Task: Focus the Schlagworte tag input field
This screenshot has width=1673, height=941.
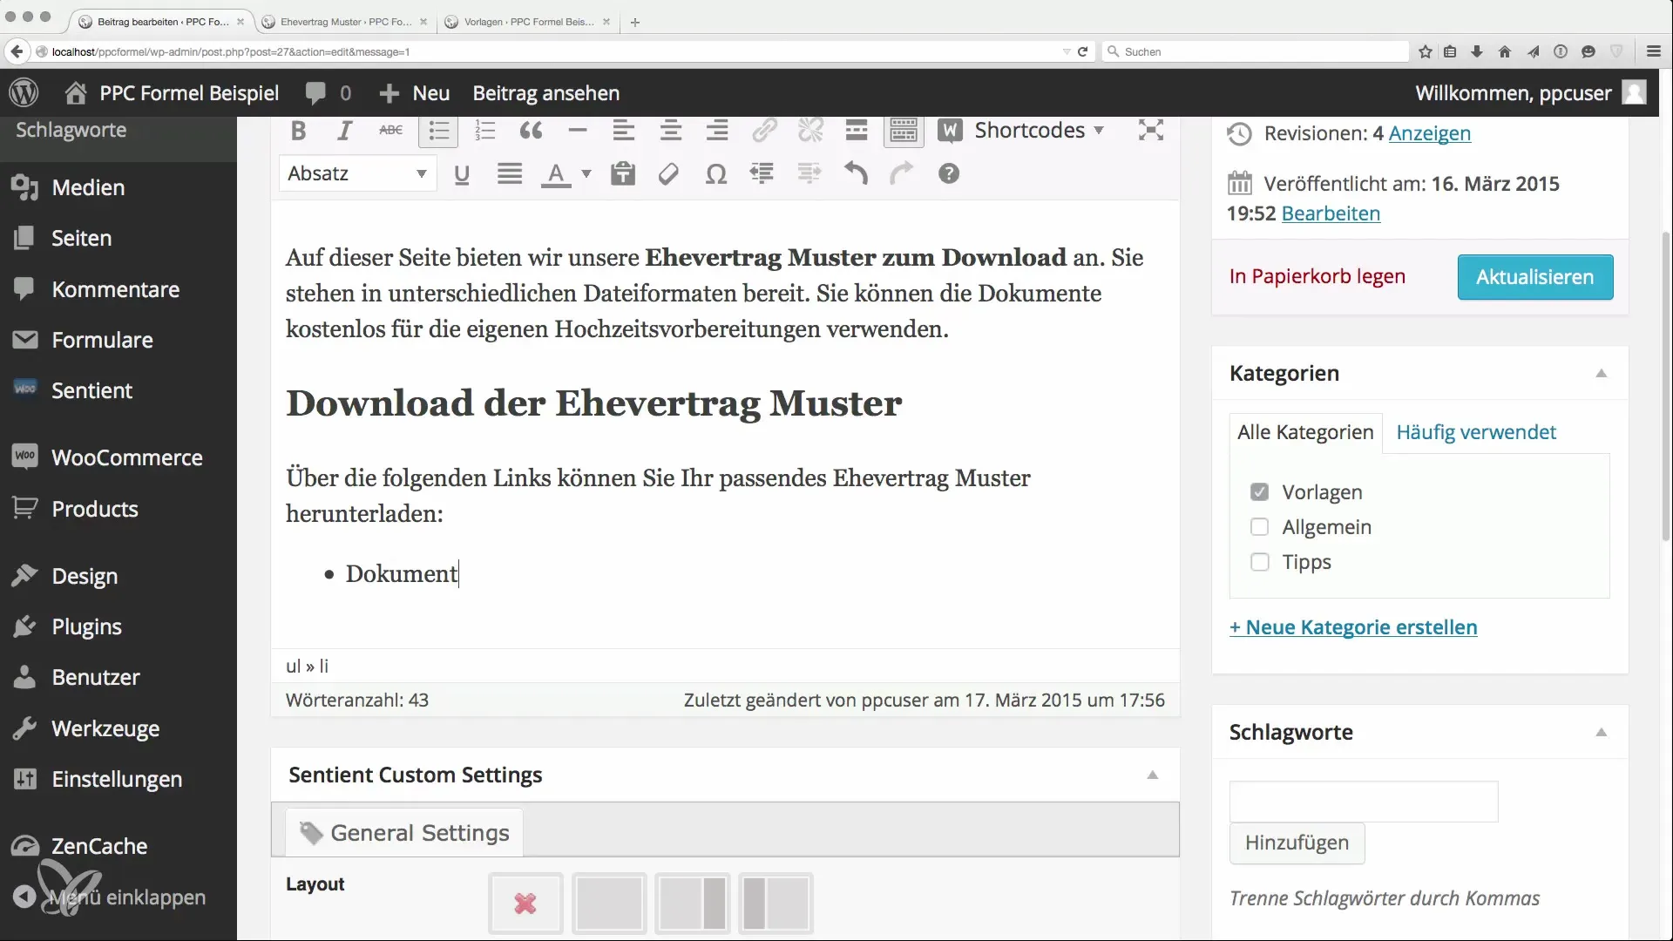Action: tap(1363, 802)
